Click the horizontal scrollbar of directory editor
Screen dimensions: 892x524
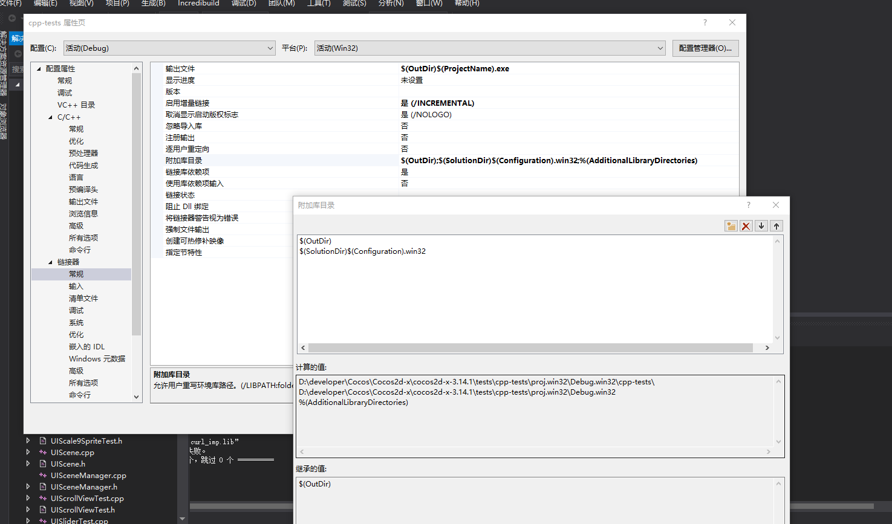(530, 348)
